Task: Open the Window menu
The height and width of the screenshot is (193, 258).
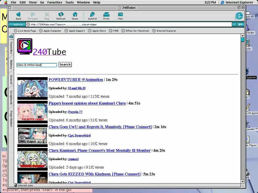Action: [83, 2]
